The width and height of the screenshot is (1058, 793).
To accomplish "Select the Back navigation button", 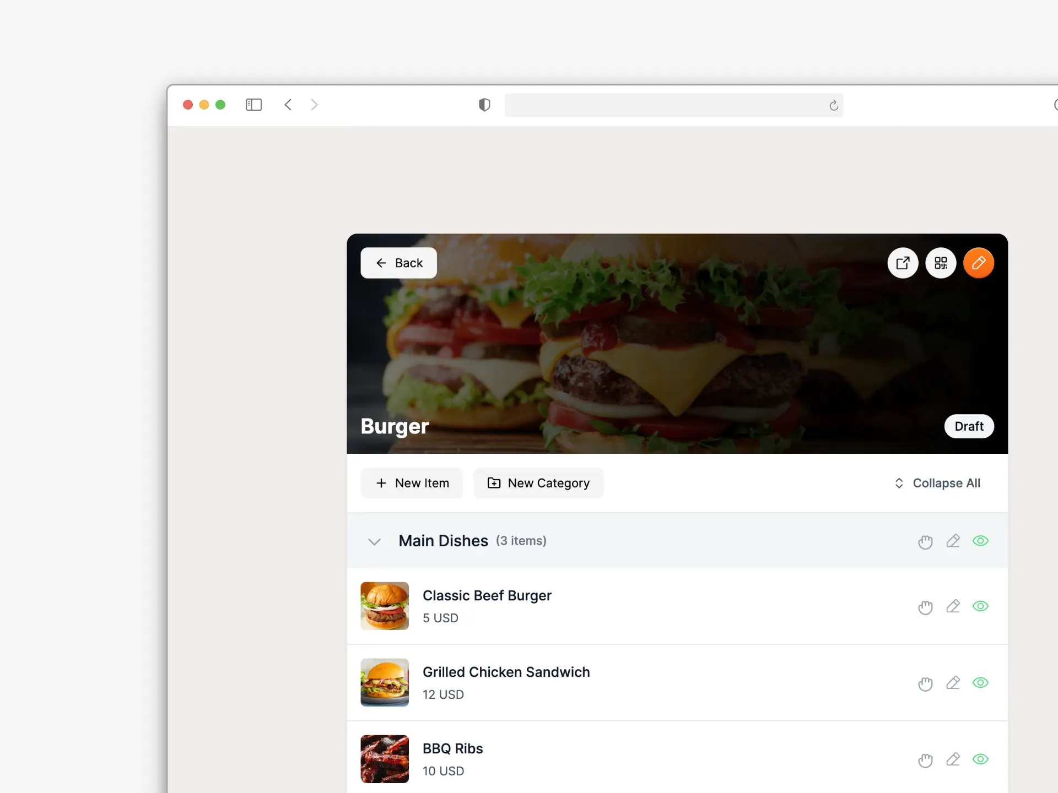I will click(399, 262).
